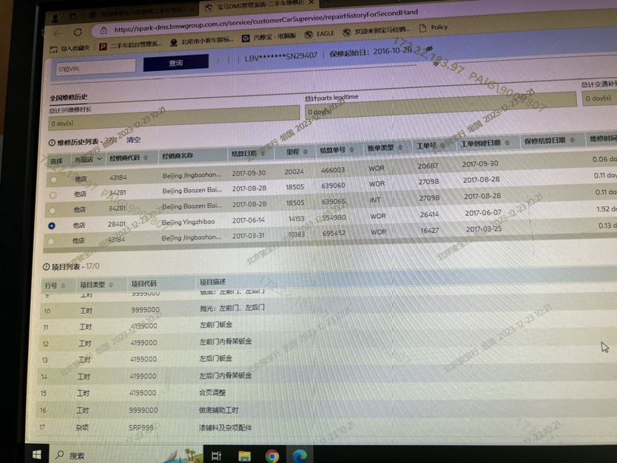Click the 项目描述 column header

pos(212,282)
